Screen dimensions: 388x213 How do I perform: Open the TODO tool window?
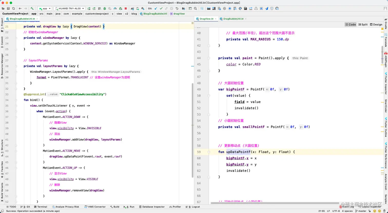coord(11,207)
